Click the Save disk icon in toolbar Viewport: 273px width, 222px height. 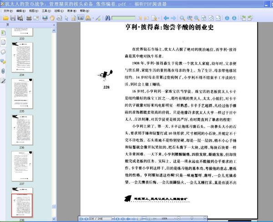coord(13,18)
